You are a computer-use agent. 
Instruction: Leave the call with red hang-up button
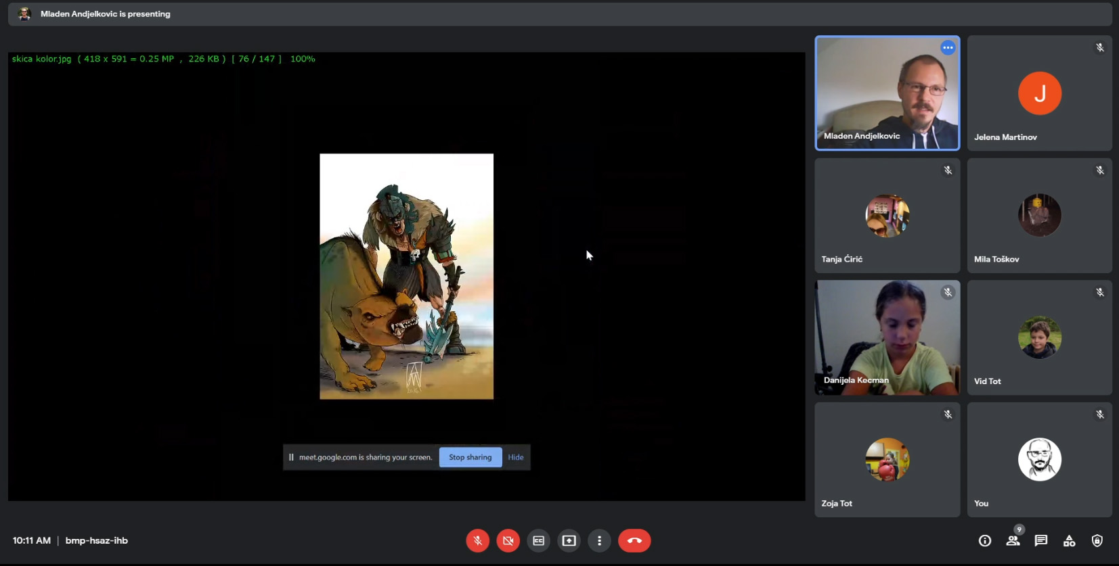[634, 540]
